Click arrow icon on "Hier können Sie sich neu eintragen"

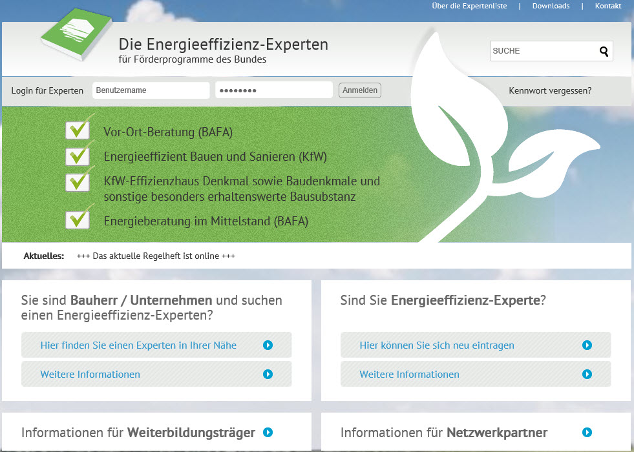tap(587, 345)
